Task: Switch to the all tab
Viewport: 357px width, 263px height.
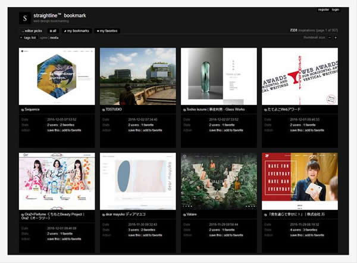Action: 53,30
